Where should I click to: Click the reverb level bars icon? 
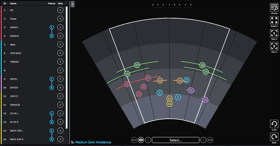(72, 142)
